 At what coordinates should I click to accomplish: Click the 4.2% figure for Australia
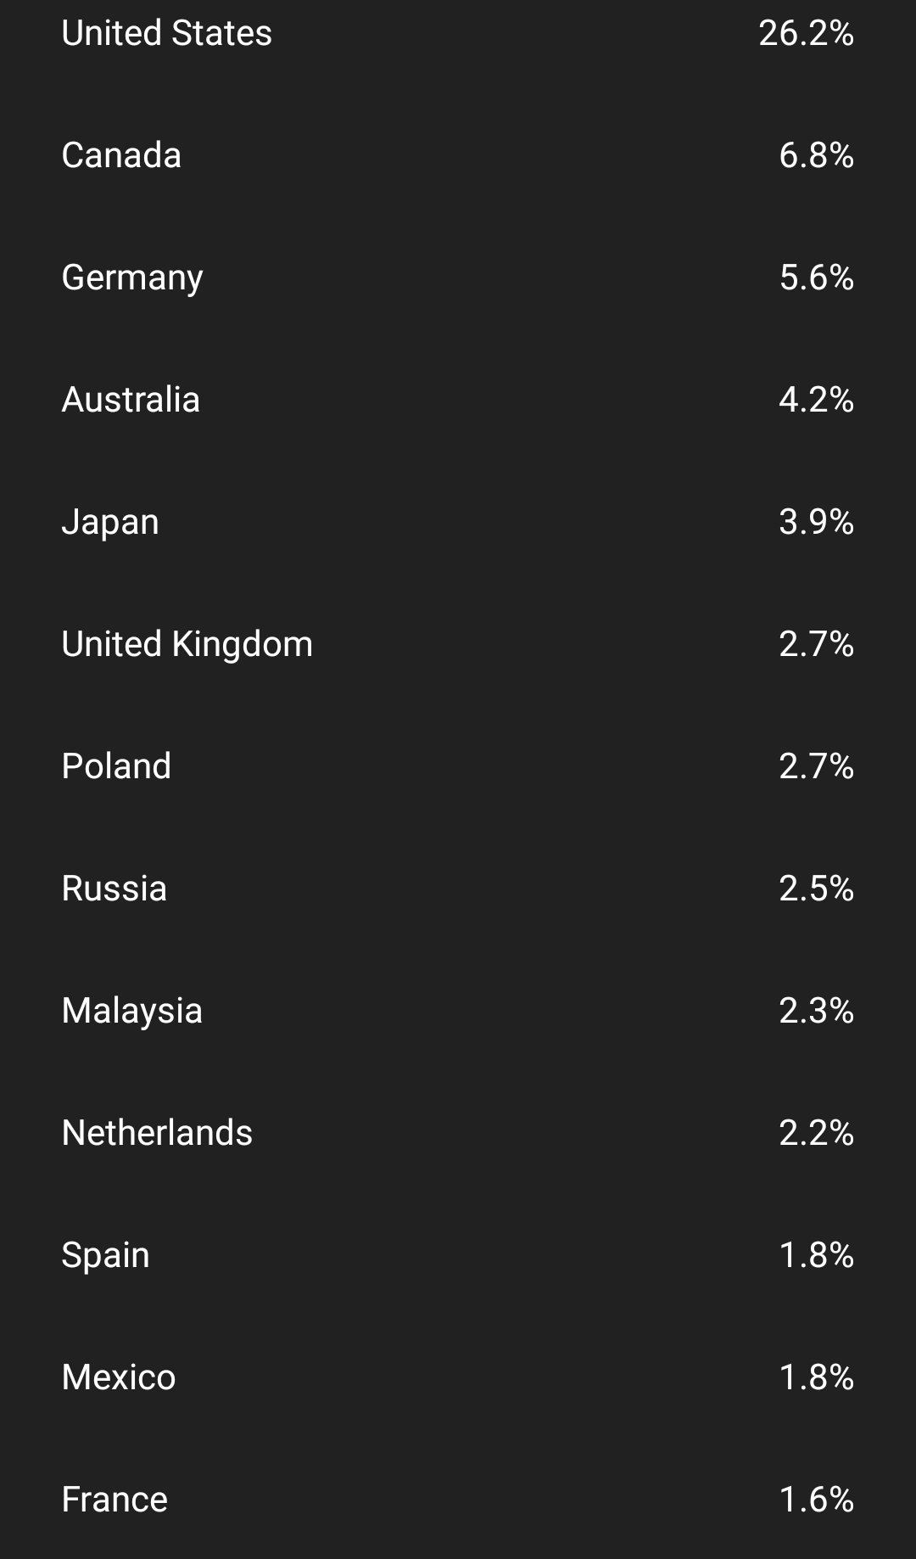[816, 401]
